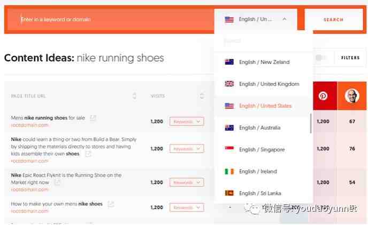Viewport: 368px width, 225px height.
Task: Click title 'Mens nike running shoes for sale'
Action: point(48,118)
